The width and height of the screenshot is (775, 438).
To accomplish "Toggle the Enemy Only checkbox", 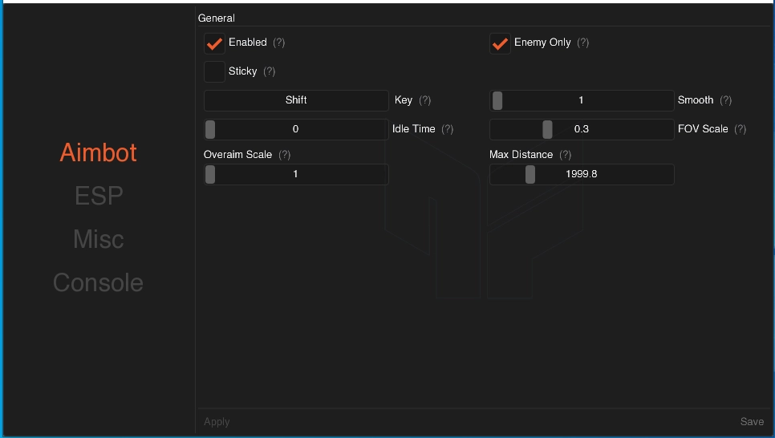I will pos(500,43).
